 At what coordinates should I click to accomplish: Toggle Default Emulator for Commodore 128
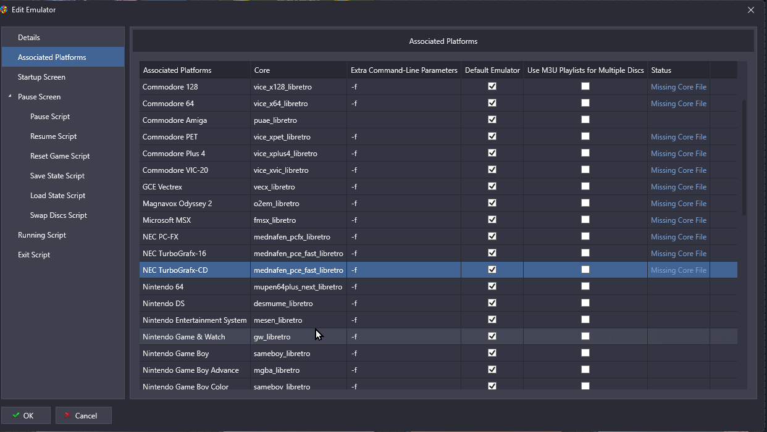(x=492, y=86)
